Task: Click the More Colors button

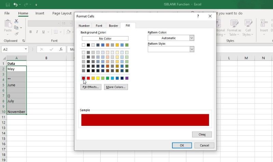Action: pos(116,87)
